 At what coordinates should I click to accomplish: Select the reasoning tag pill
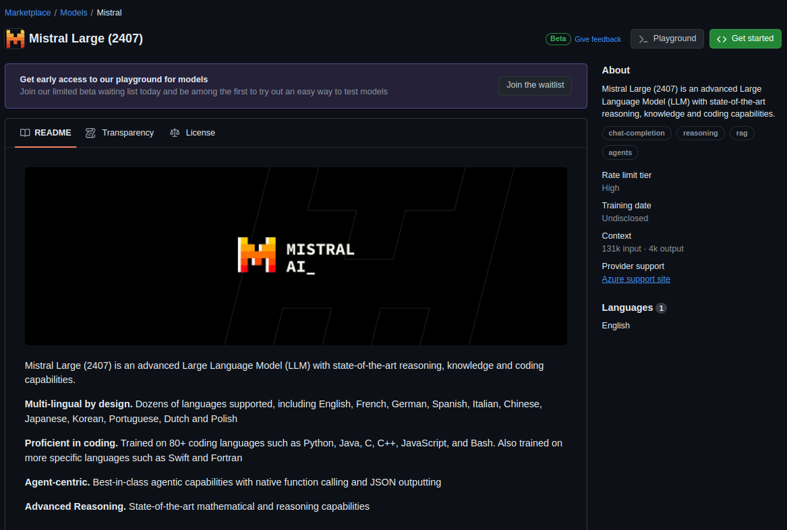pyautogui.click(x=700, y=133)
